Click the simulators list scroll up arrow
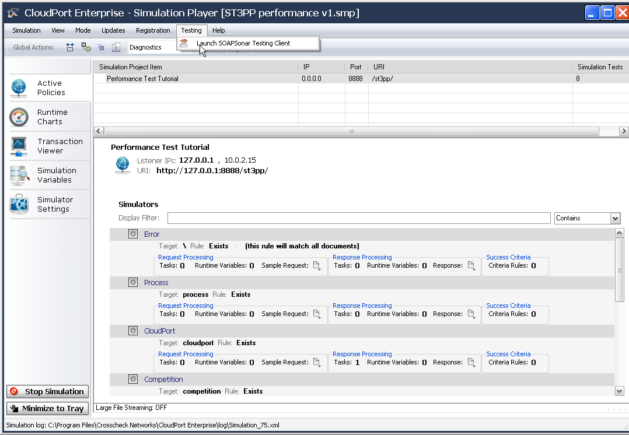 pos(620,233)
